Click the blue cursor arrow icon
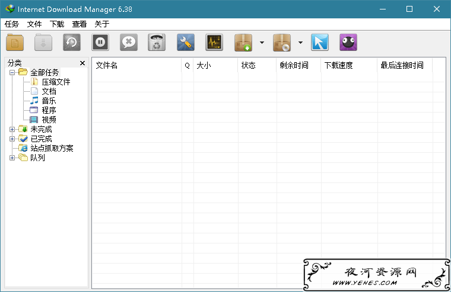Viewport: 451px width, 292px height. tap(319, 43)
